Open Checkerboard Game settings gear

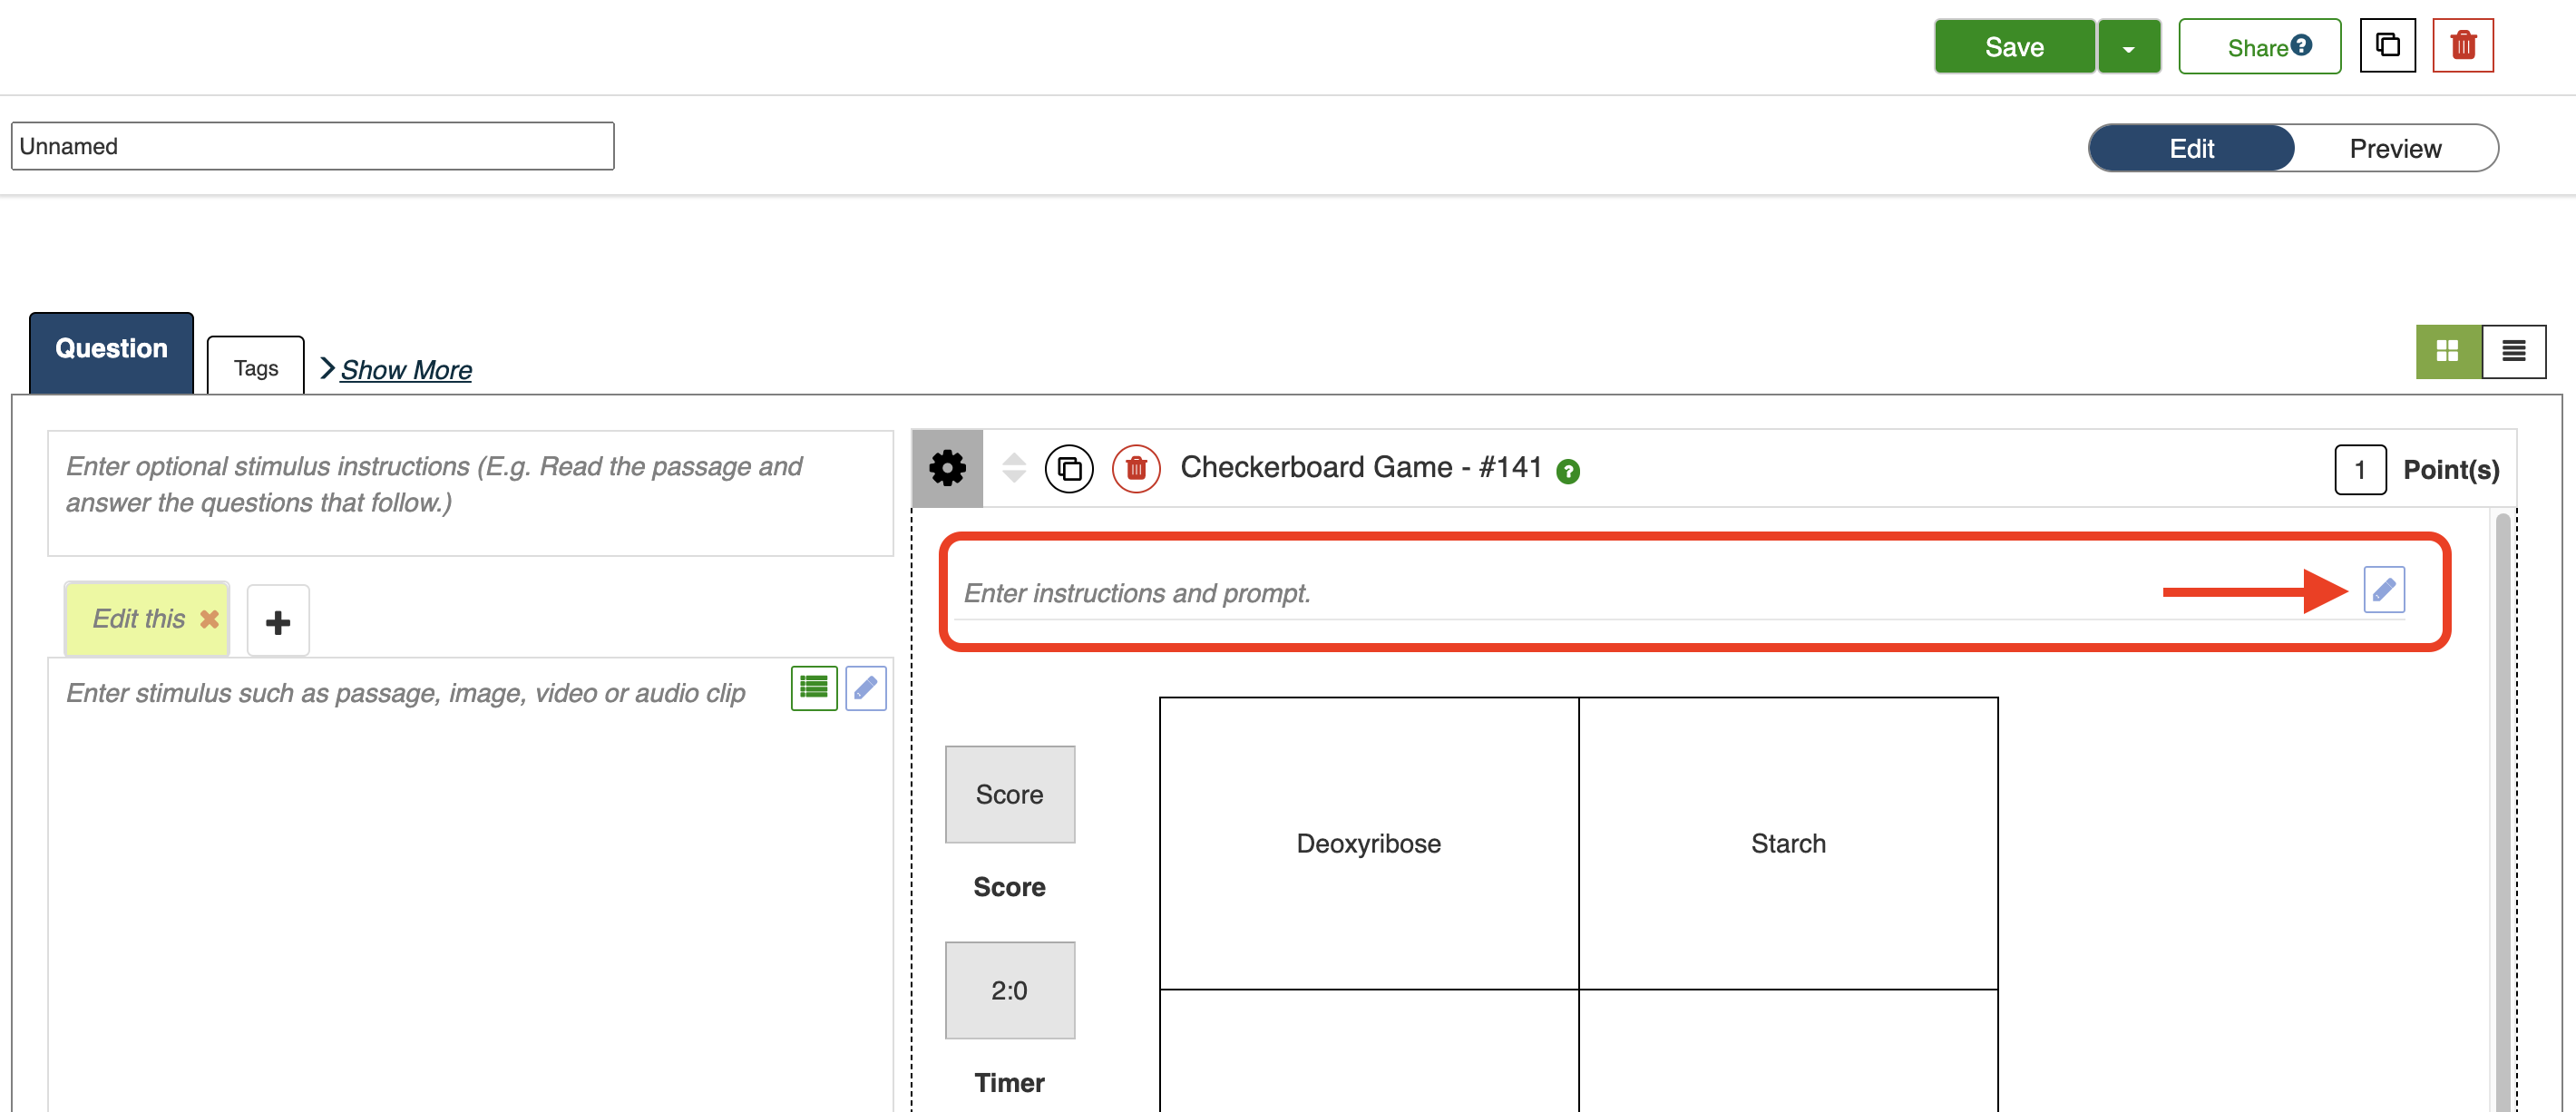pyautogui.click(x=947, y=468)
